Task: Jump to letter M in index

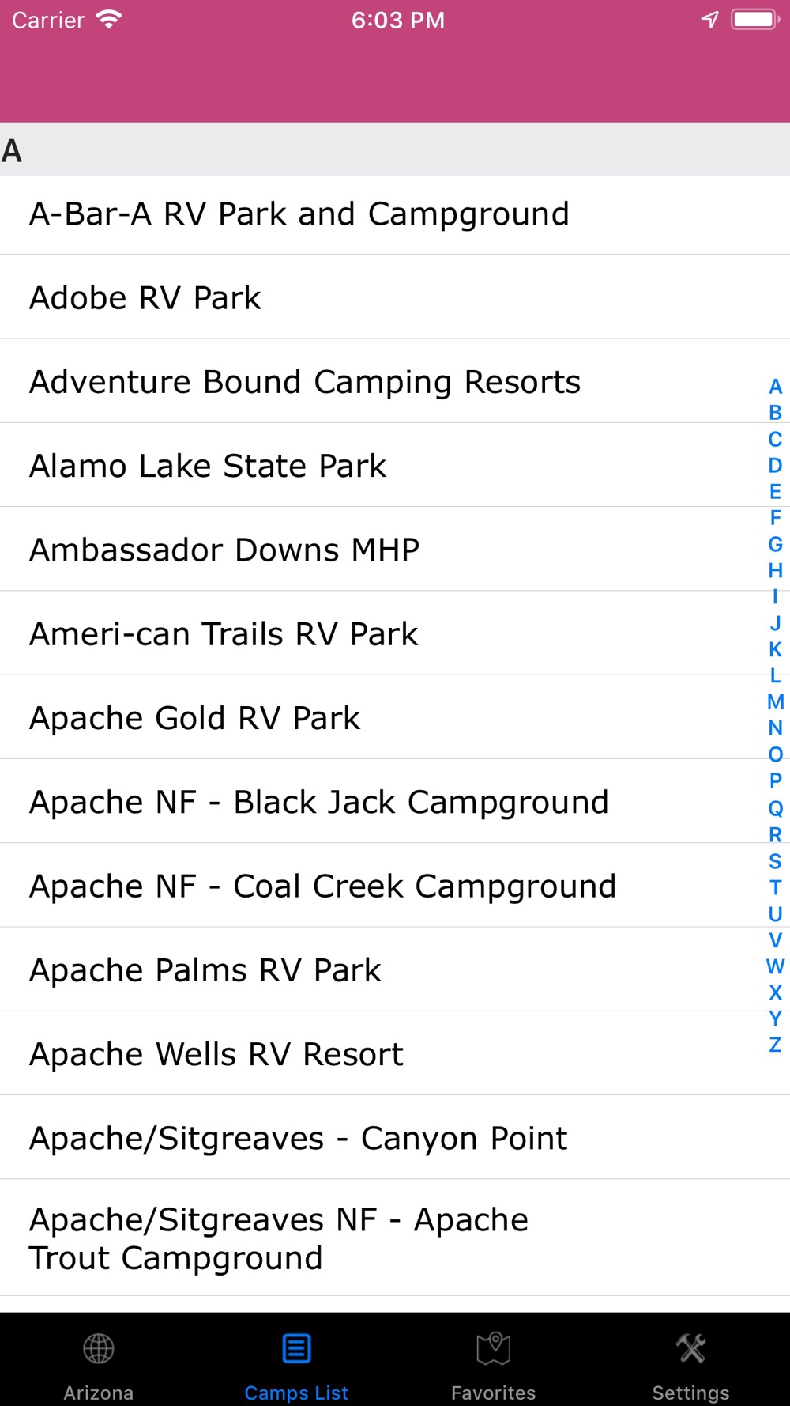Action: (775, 701)
